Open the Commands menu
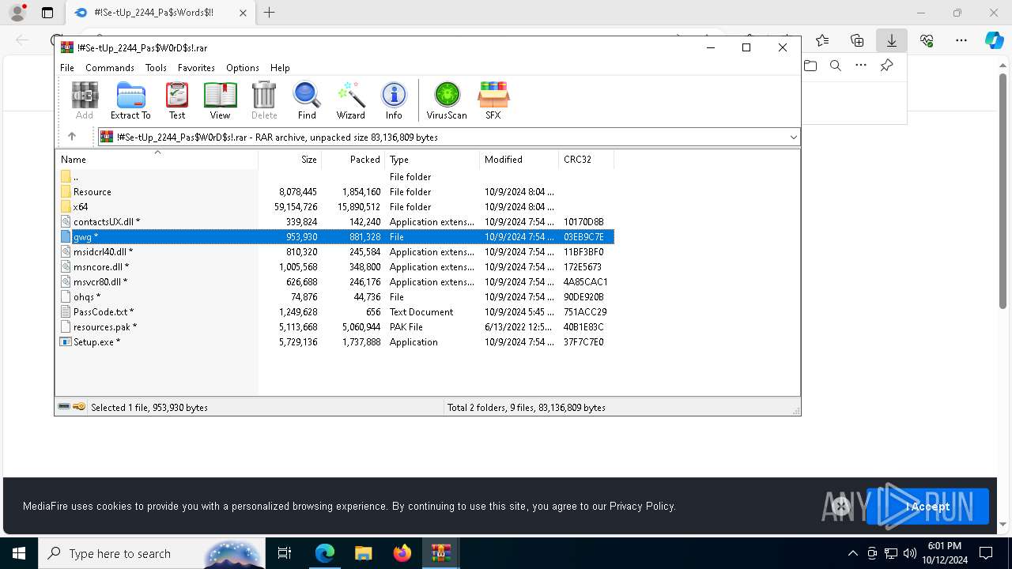 (110, 68)
